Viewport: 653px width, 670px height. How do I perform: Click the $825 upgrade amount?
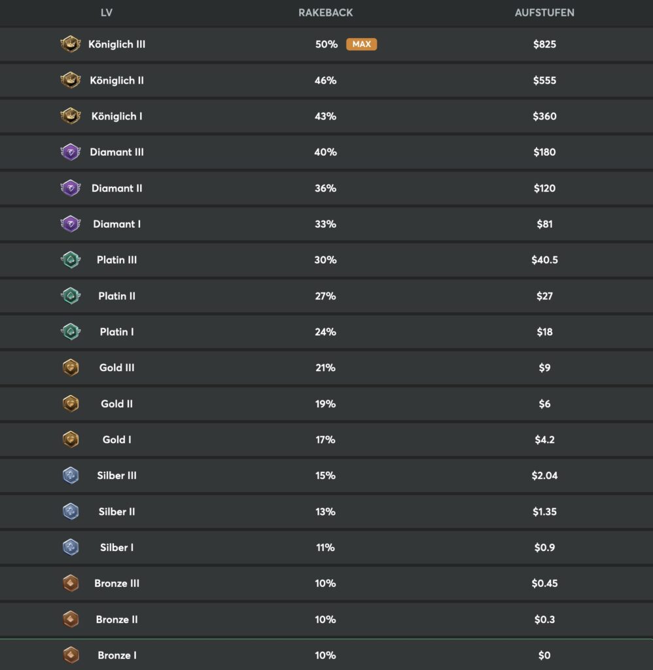point(544,44)
